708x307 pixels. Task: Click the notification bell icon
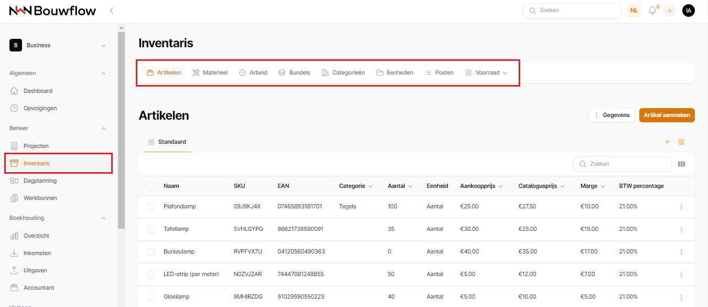tap(652, 10)
